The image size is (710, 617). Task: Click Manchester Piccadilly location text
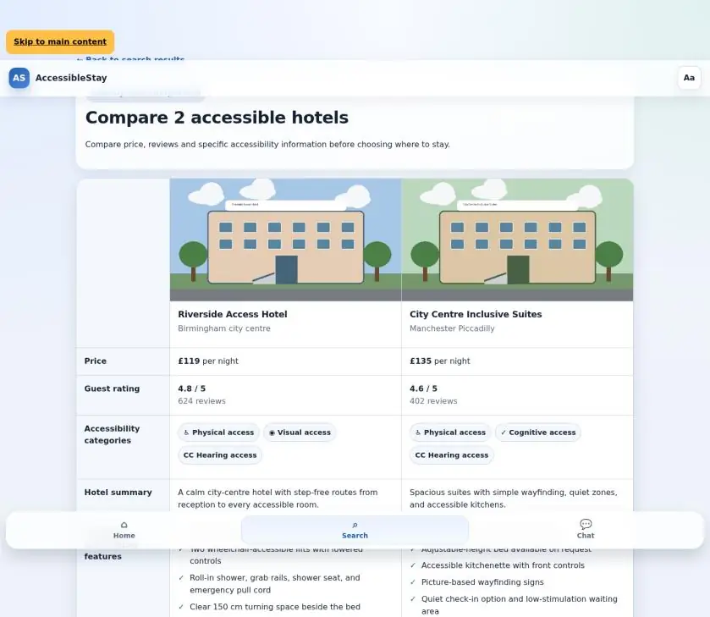coord(452,328)
